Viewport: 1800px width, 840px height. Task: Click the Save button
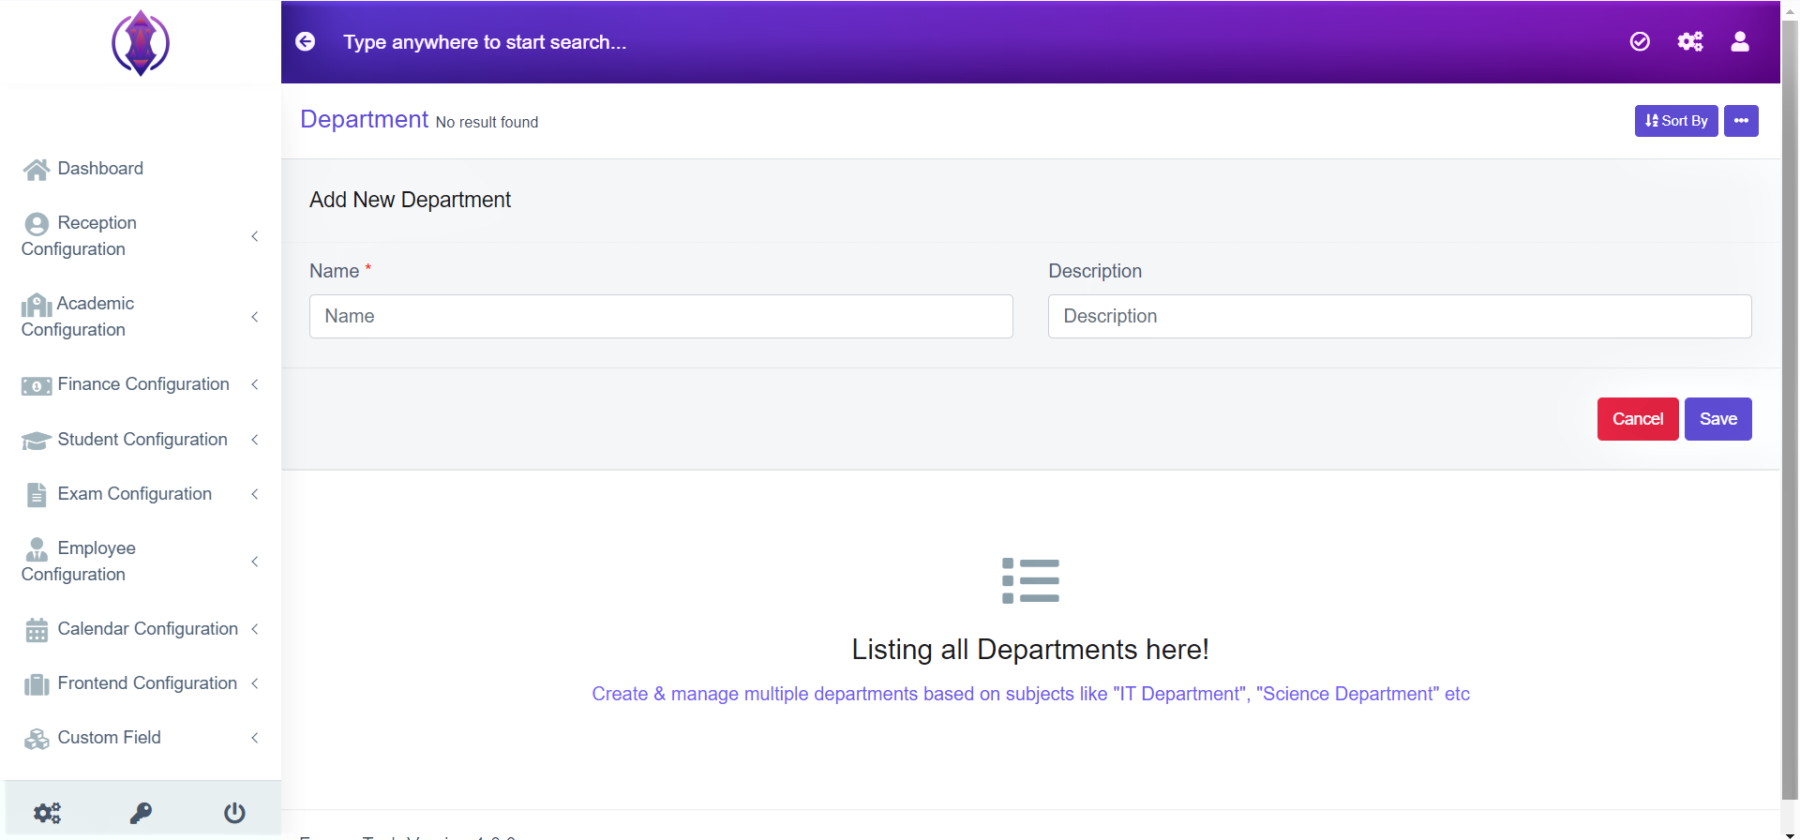pyautogui.click(x=1718, y=419)
